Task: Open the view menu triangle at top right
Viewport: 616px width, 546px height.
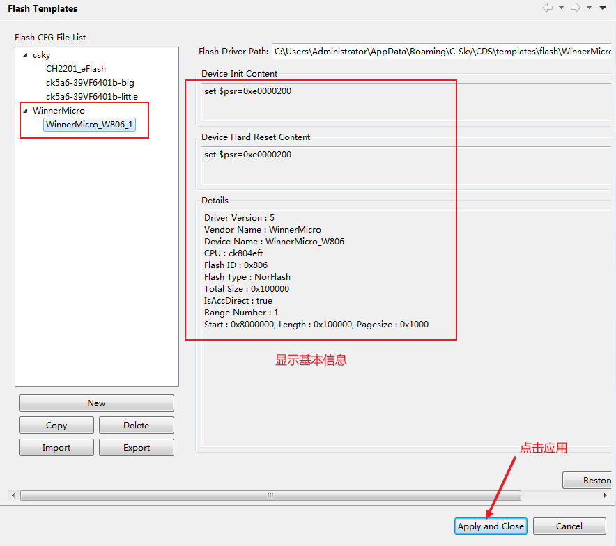Action: [x=603, y=8]
